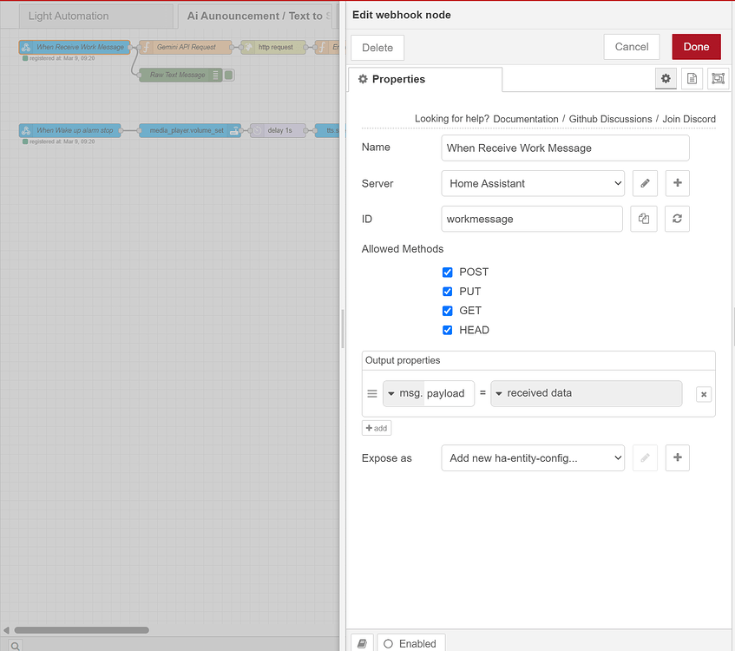This screenshot has width=735, height=651.
Task: Select the media_player.volume_set node
Action: [x=190, y=130]
